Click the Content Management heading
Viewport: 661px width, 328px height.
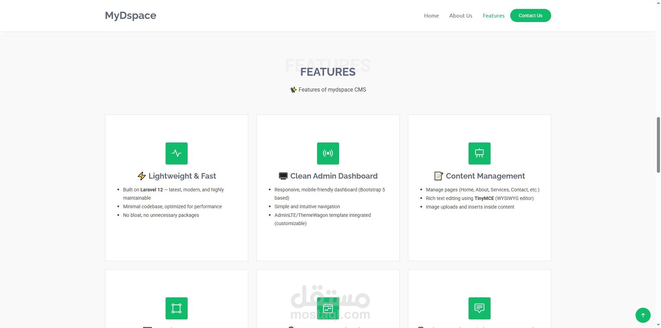(x=485, y=176)
